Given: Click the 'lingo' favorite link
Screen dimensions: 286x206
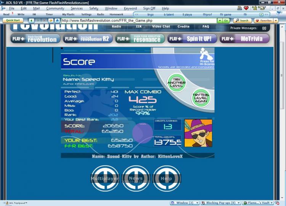Looking at the screenshot, I should pos(151,14).
